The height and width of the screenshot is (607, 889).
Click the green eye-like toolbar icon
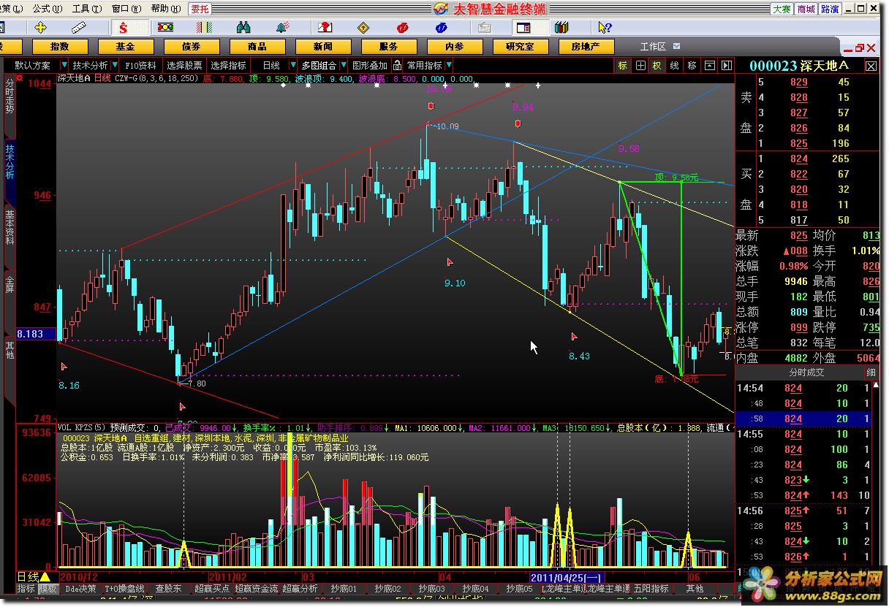pos(166,28)
